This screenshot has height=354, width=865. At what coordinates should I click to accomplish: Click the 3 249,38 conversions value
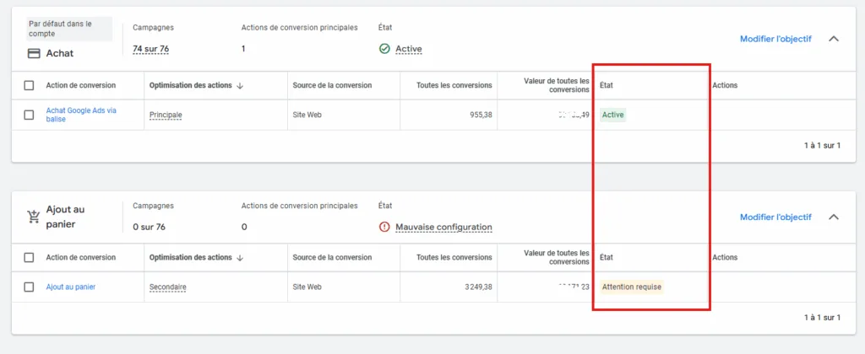tap(478, 287)
